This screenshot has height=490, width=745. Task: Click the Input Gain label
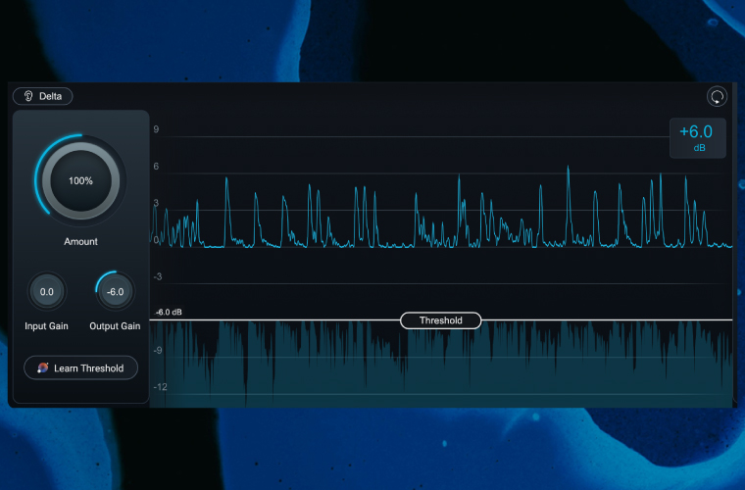tap(47, 325)
